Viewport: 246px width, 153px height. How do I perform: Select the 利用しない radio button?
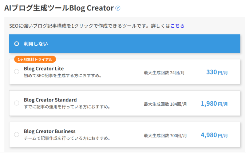(17, 44)
